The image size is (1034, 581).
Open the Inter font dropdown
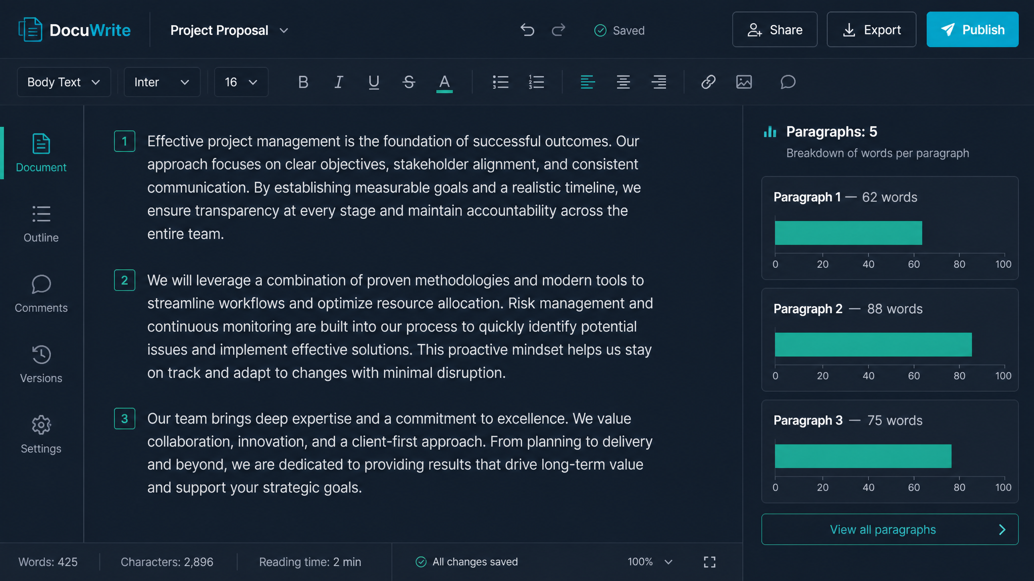click(x=162, y=82)
